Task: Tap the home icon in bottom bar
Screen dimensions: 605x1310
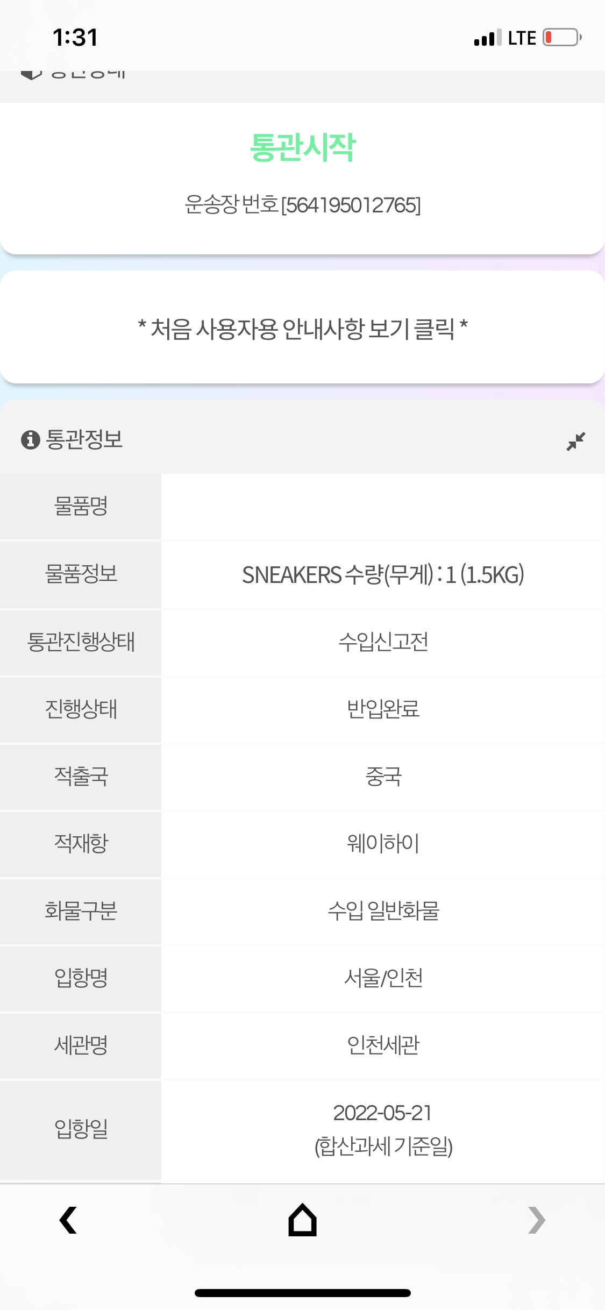Action: point(302,1220)
